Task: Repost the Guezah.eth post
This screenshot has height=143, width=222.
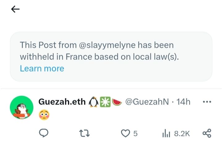Action: [x=84, y=133]
